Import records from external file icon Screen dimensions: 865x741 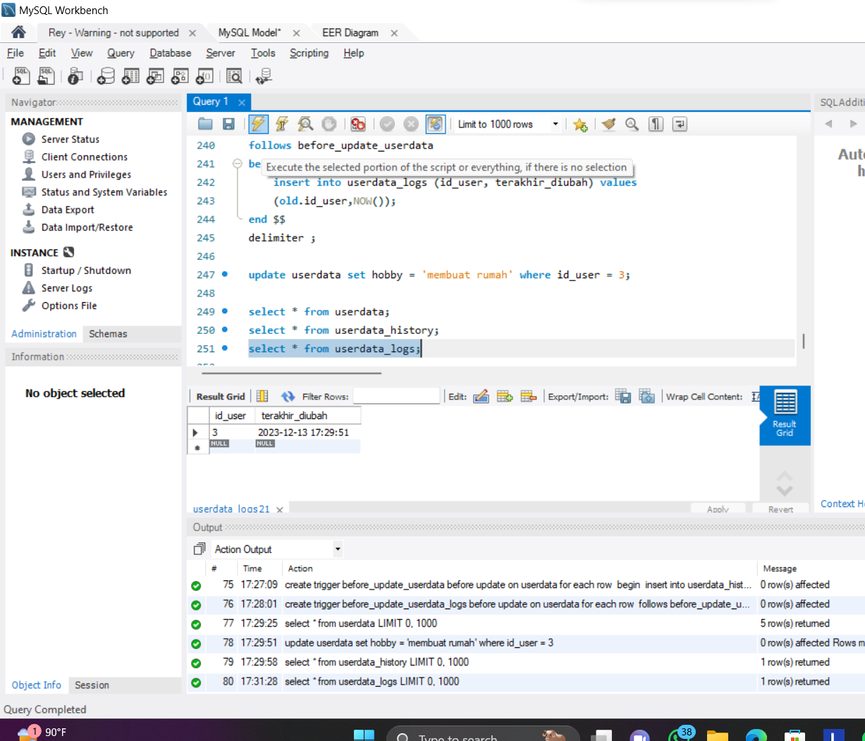(647, 397)
